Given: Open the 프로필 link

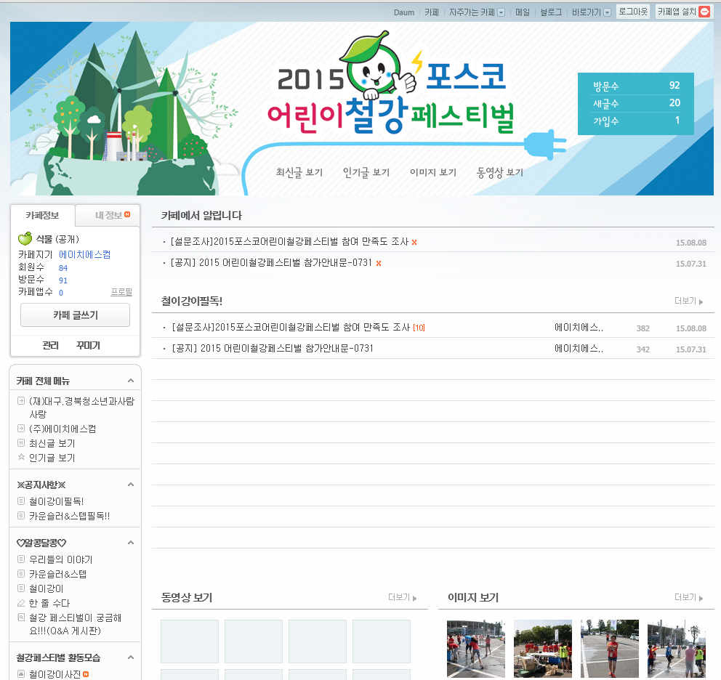Looking at the screenshot, I should (x=121, y=292).
